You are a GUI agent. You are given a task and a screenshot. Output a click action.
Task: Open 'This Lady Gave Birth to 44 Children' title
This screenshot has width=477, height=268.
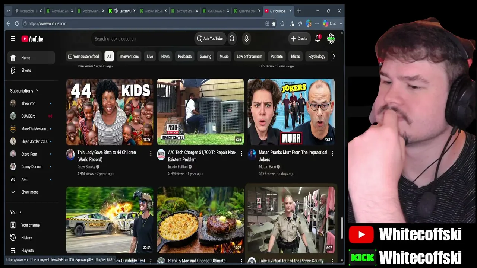pyautogui.click(x=107, y=156)
